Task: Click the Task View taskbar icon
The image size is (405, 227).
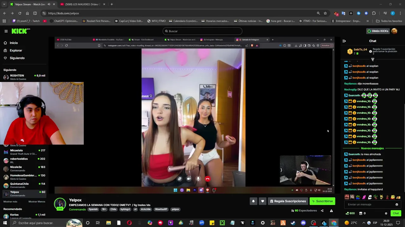Action: (x=98, y=223)
